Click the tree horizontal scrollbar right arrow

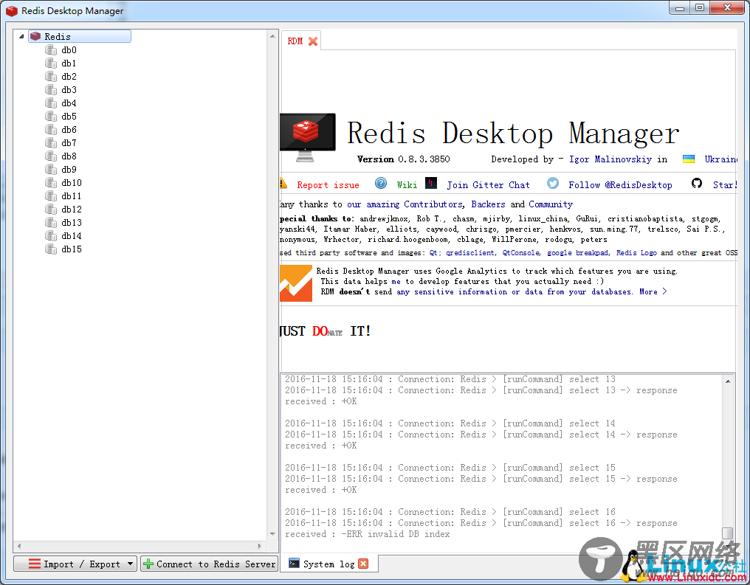pos(260,546)
